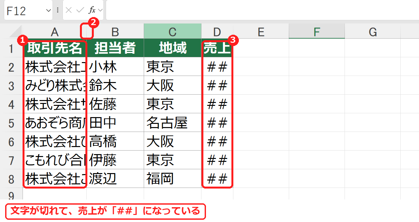Click 東京 in the 佐藤 row
419x222 pixels.
173,104
